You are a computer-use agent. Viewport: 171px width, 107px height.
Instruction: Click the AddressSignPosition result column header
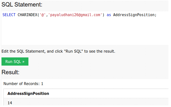[x=28, y=93]
